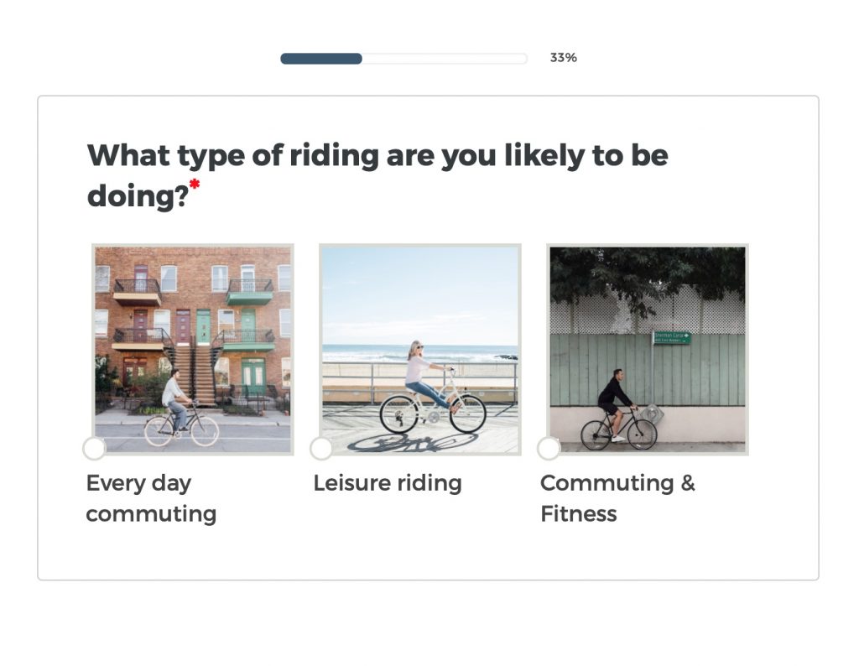Choose the Leisure riding radio button

pos(321,449)
